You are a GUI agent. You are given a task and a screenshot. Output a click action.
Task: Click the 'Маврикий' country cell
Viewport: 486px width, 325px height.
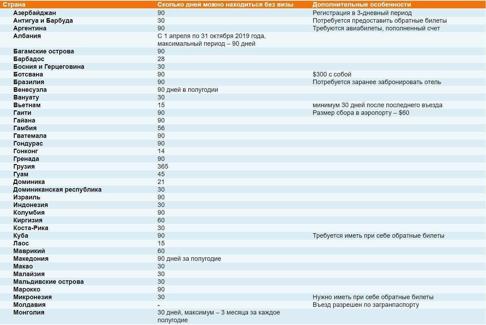tap(29, 251)
